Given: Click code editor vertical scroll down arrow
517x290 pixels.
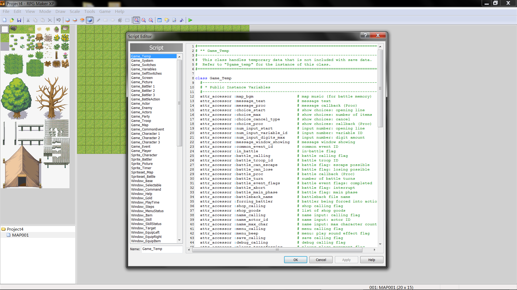Looking at the screenshot, I should (x=380, y=244).
